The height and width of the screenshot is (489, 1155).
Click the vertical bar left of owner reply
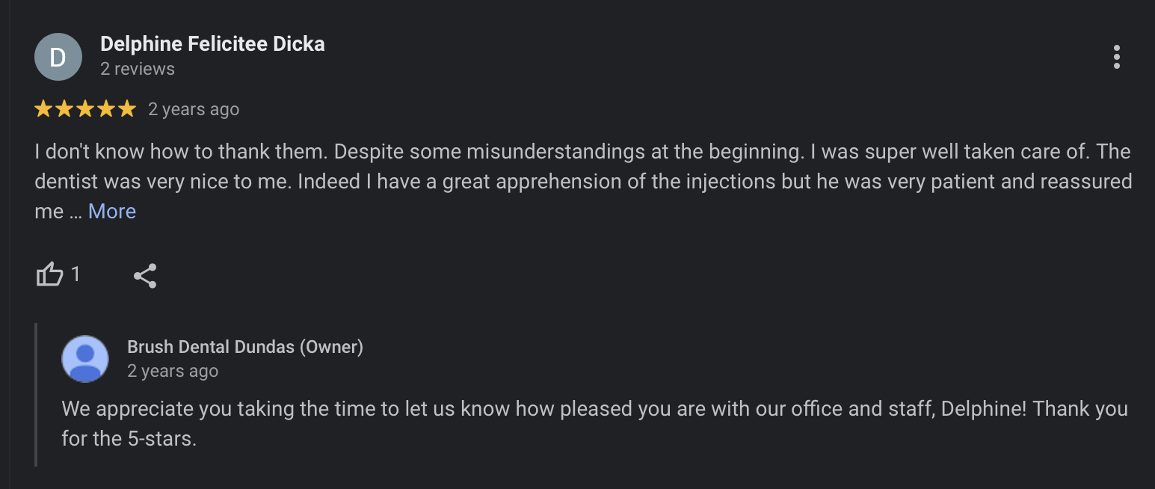click(36, 394)
